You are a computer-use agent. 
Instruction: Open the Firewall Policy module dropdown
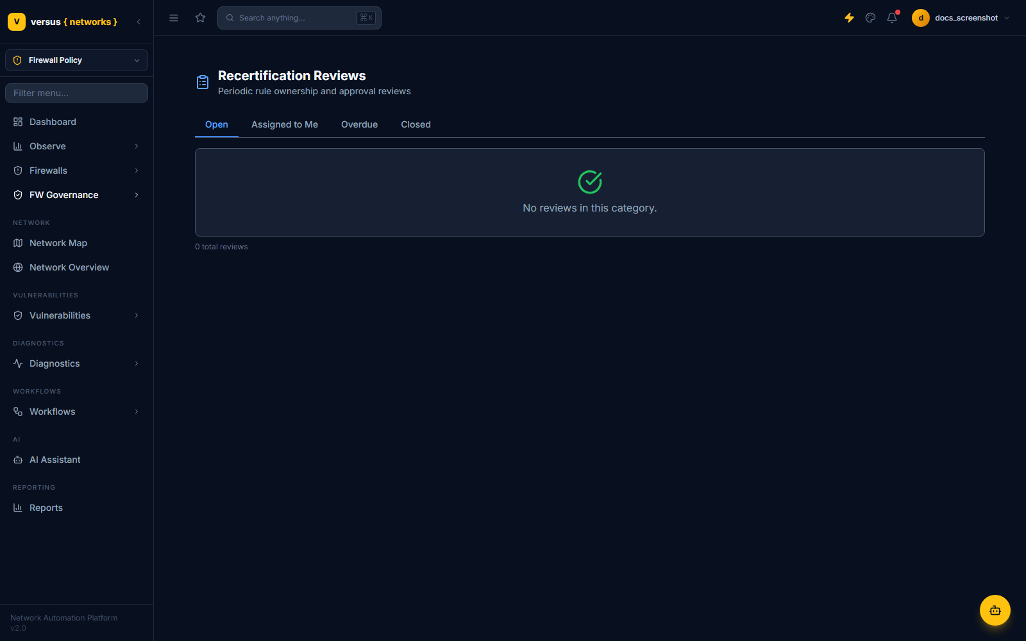(76, 60)
